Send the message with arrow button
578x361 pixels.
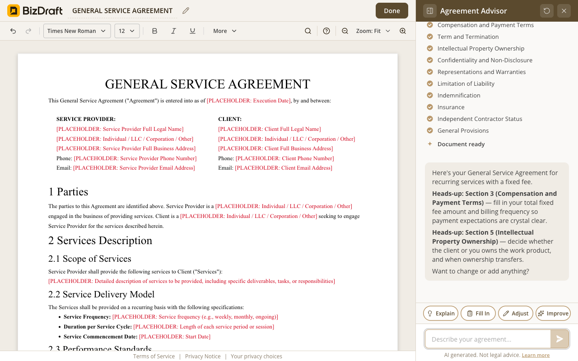[559, 339]
